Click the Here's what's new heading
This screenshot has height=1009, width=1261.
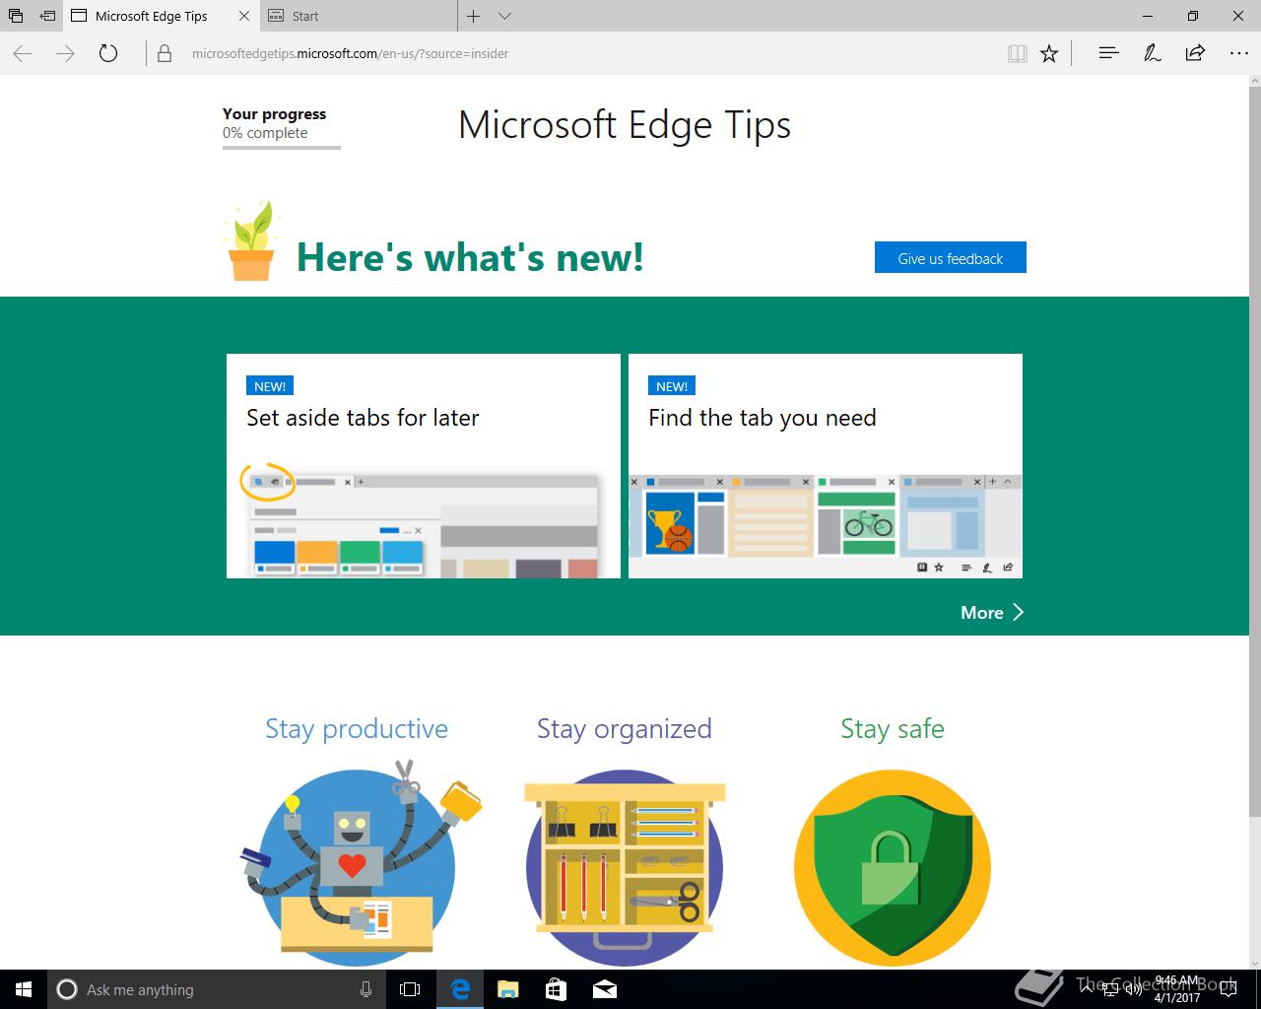point(470,257)
